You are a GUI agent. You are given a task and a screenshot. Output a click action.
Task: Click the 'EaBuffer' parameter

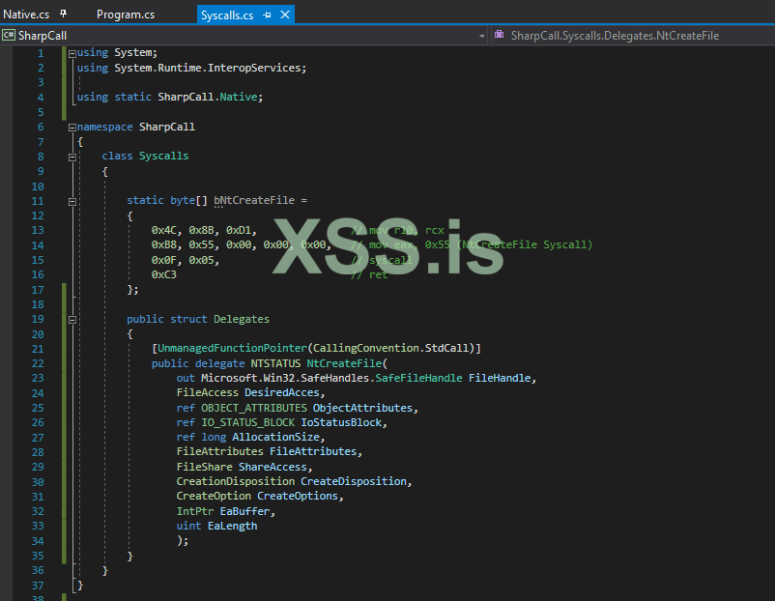244,511
